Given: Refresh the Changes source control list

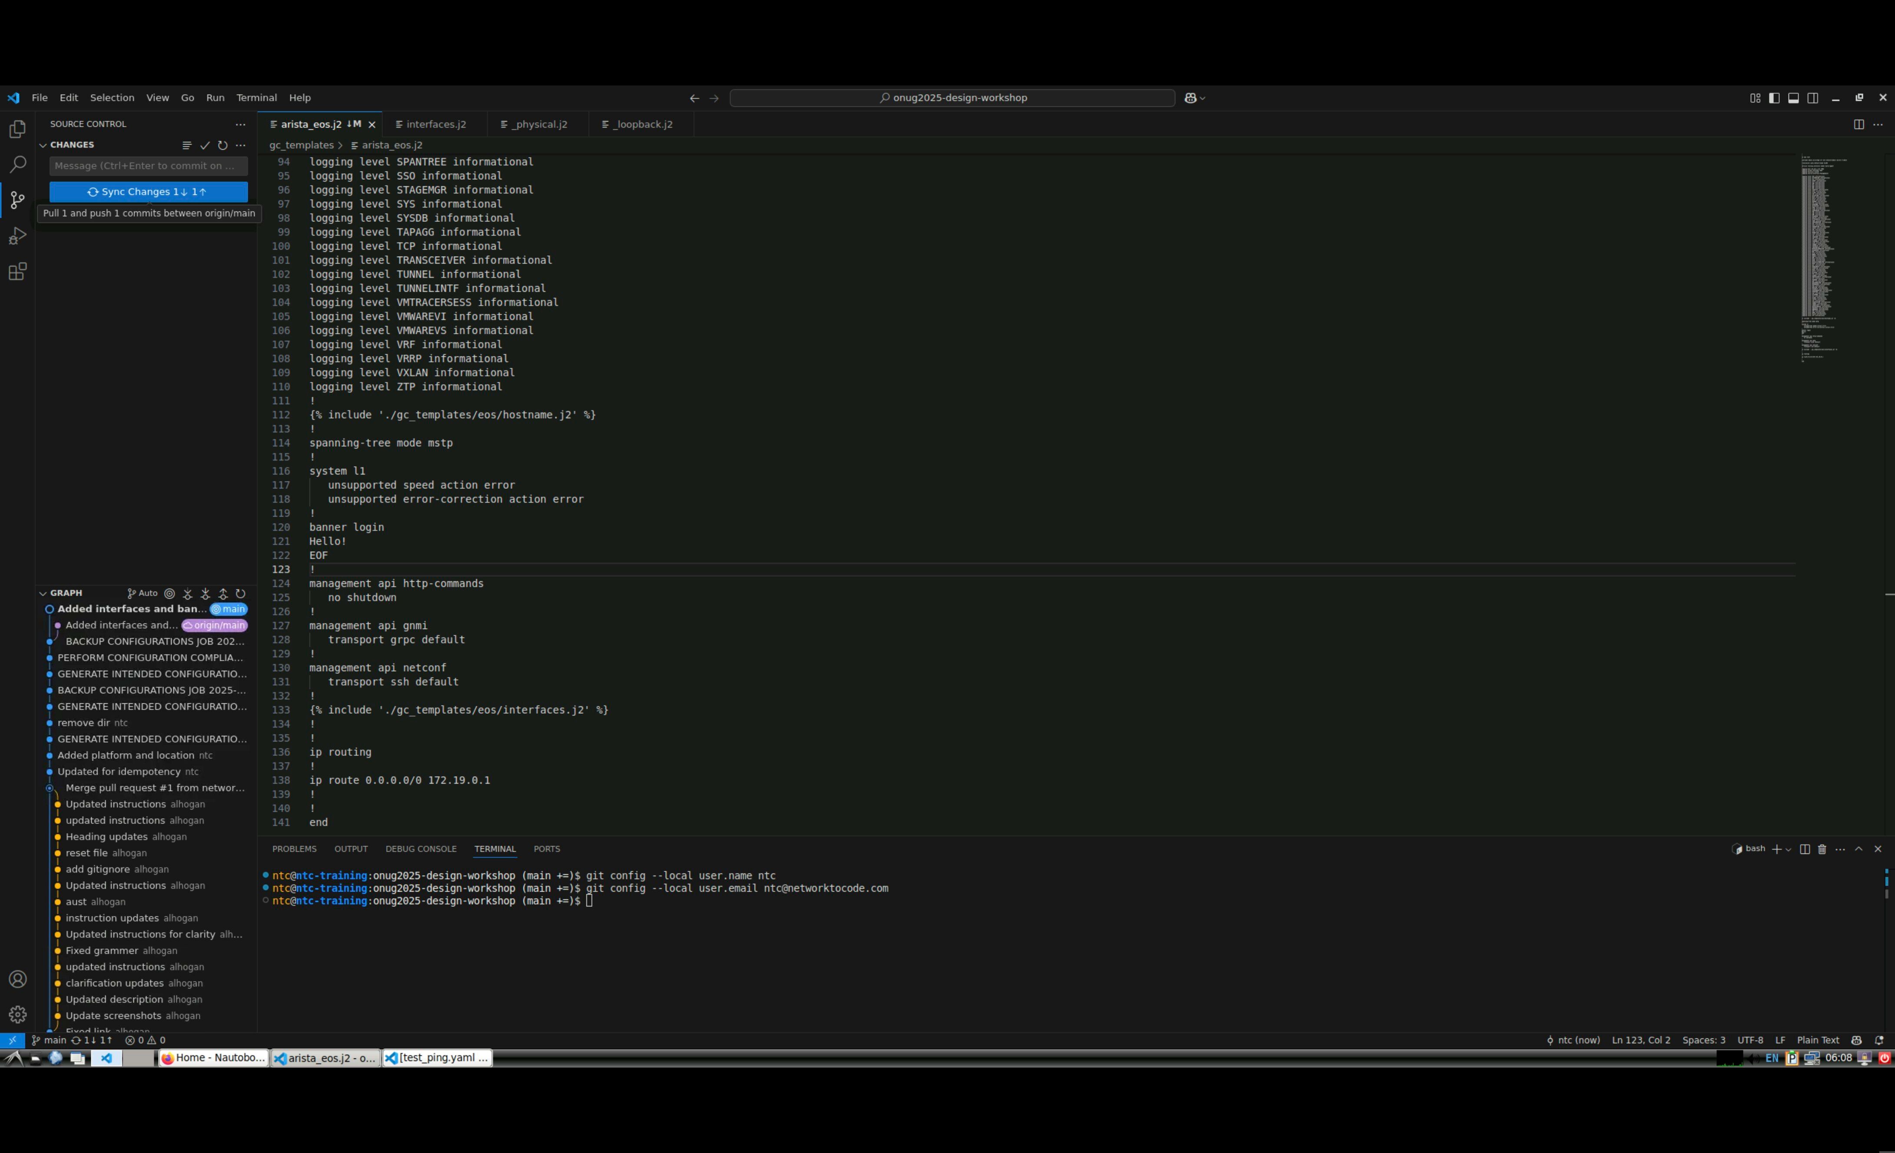Looking at the screenshot, I should click(x=222, y=145).
